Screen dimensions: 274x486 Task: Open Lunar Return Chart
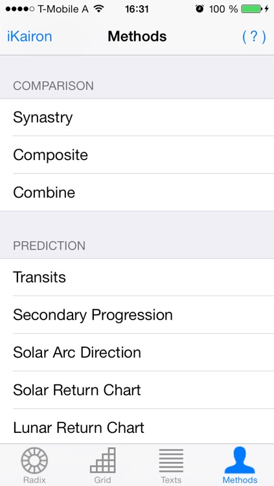point(137,427)
